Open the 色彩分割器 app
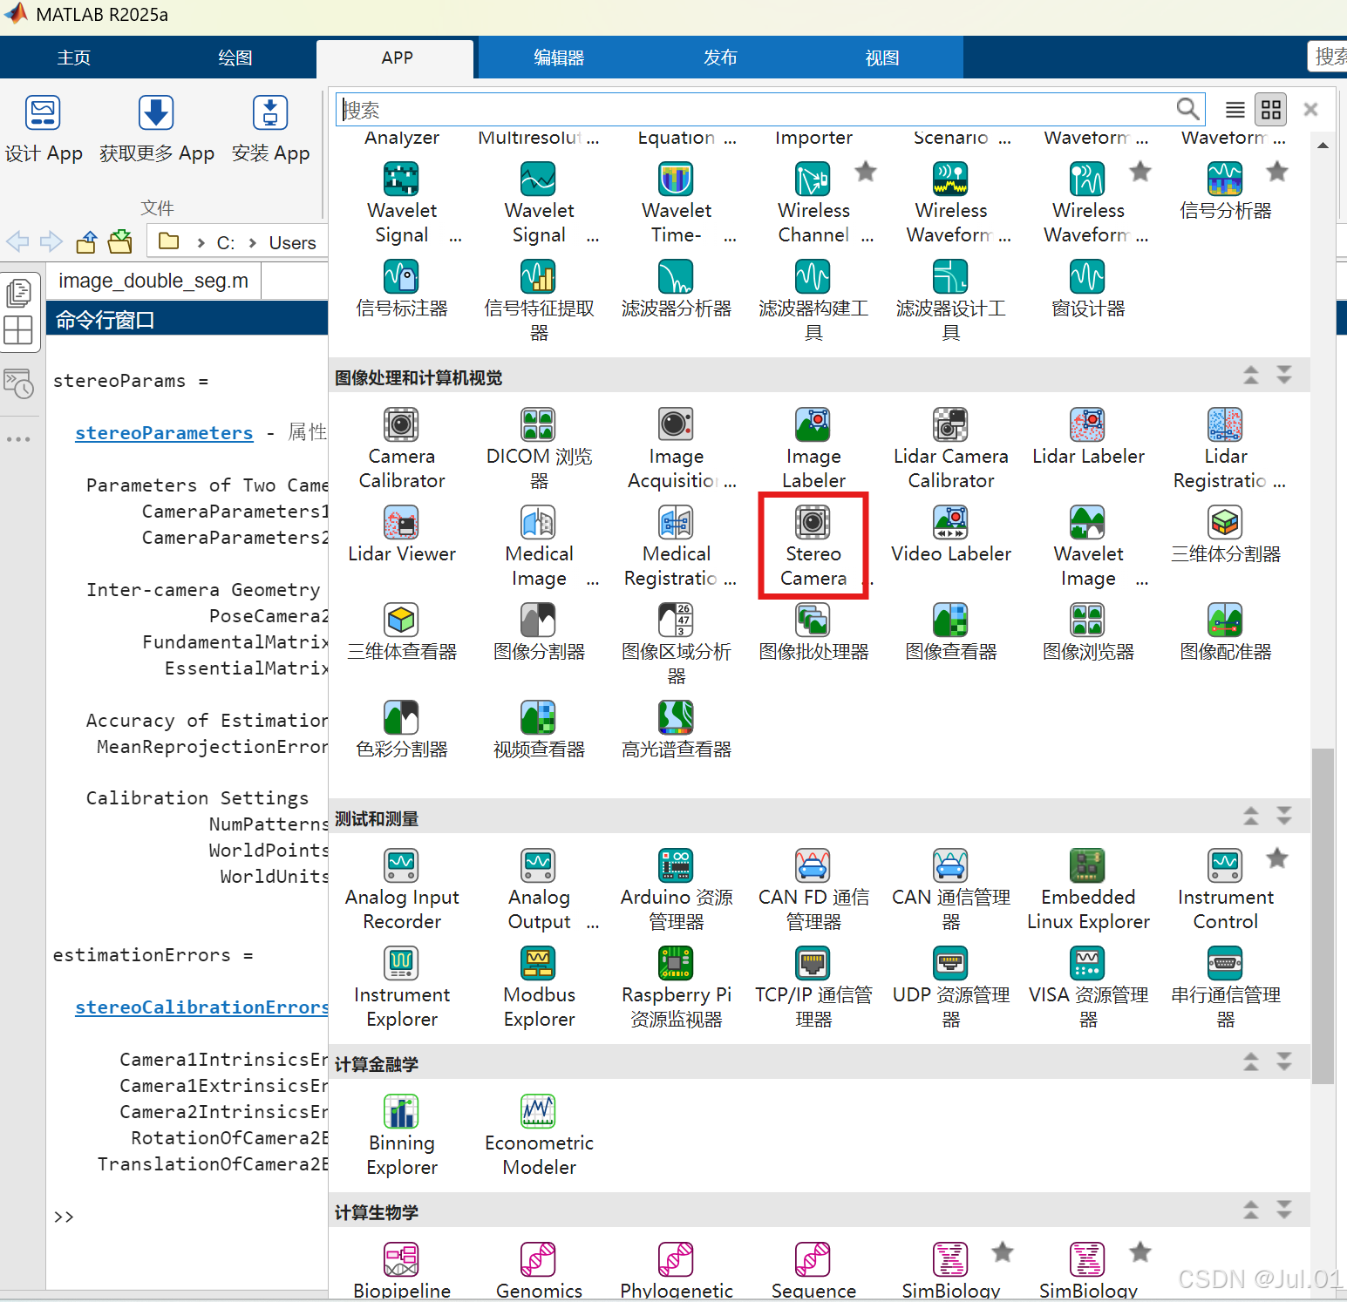 pyautogui.click(x=402, y=730)
